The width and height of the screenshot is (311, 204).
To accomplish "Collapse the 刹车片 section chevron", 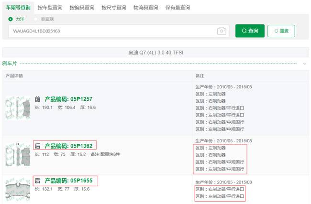I will [x=305, y=64].
